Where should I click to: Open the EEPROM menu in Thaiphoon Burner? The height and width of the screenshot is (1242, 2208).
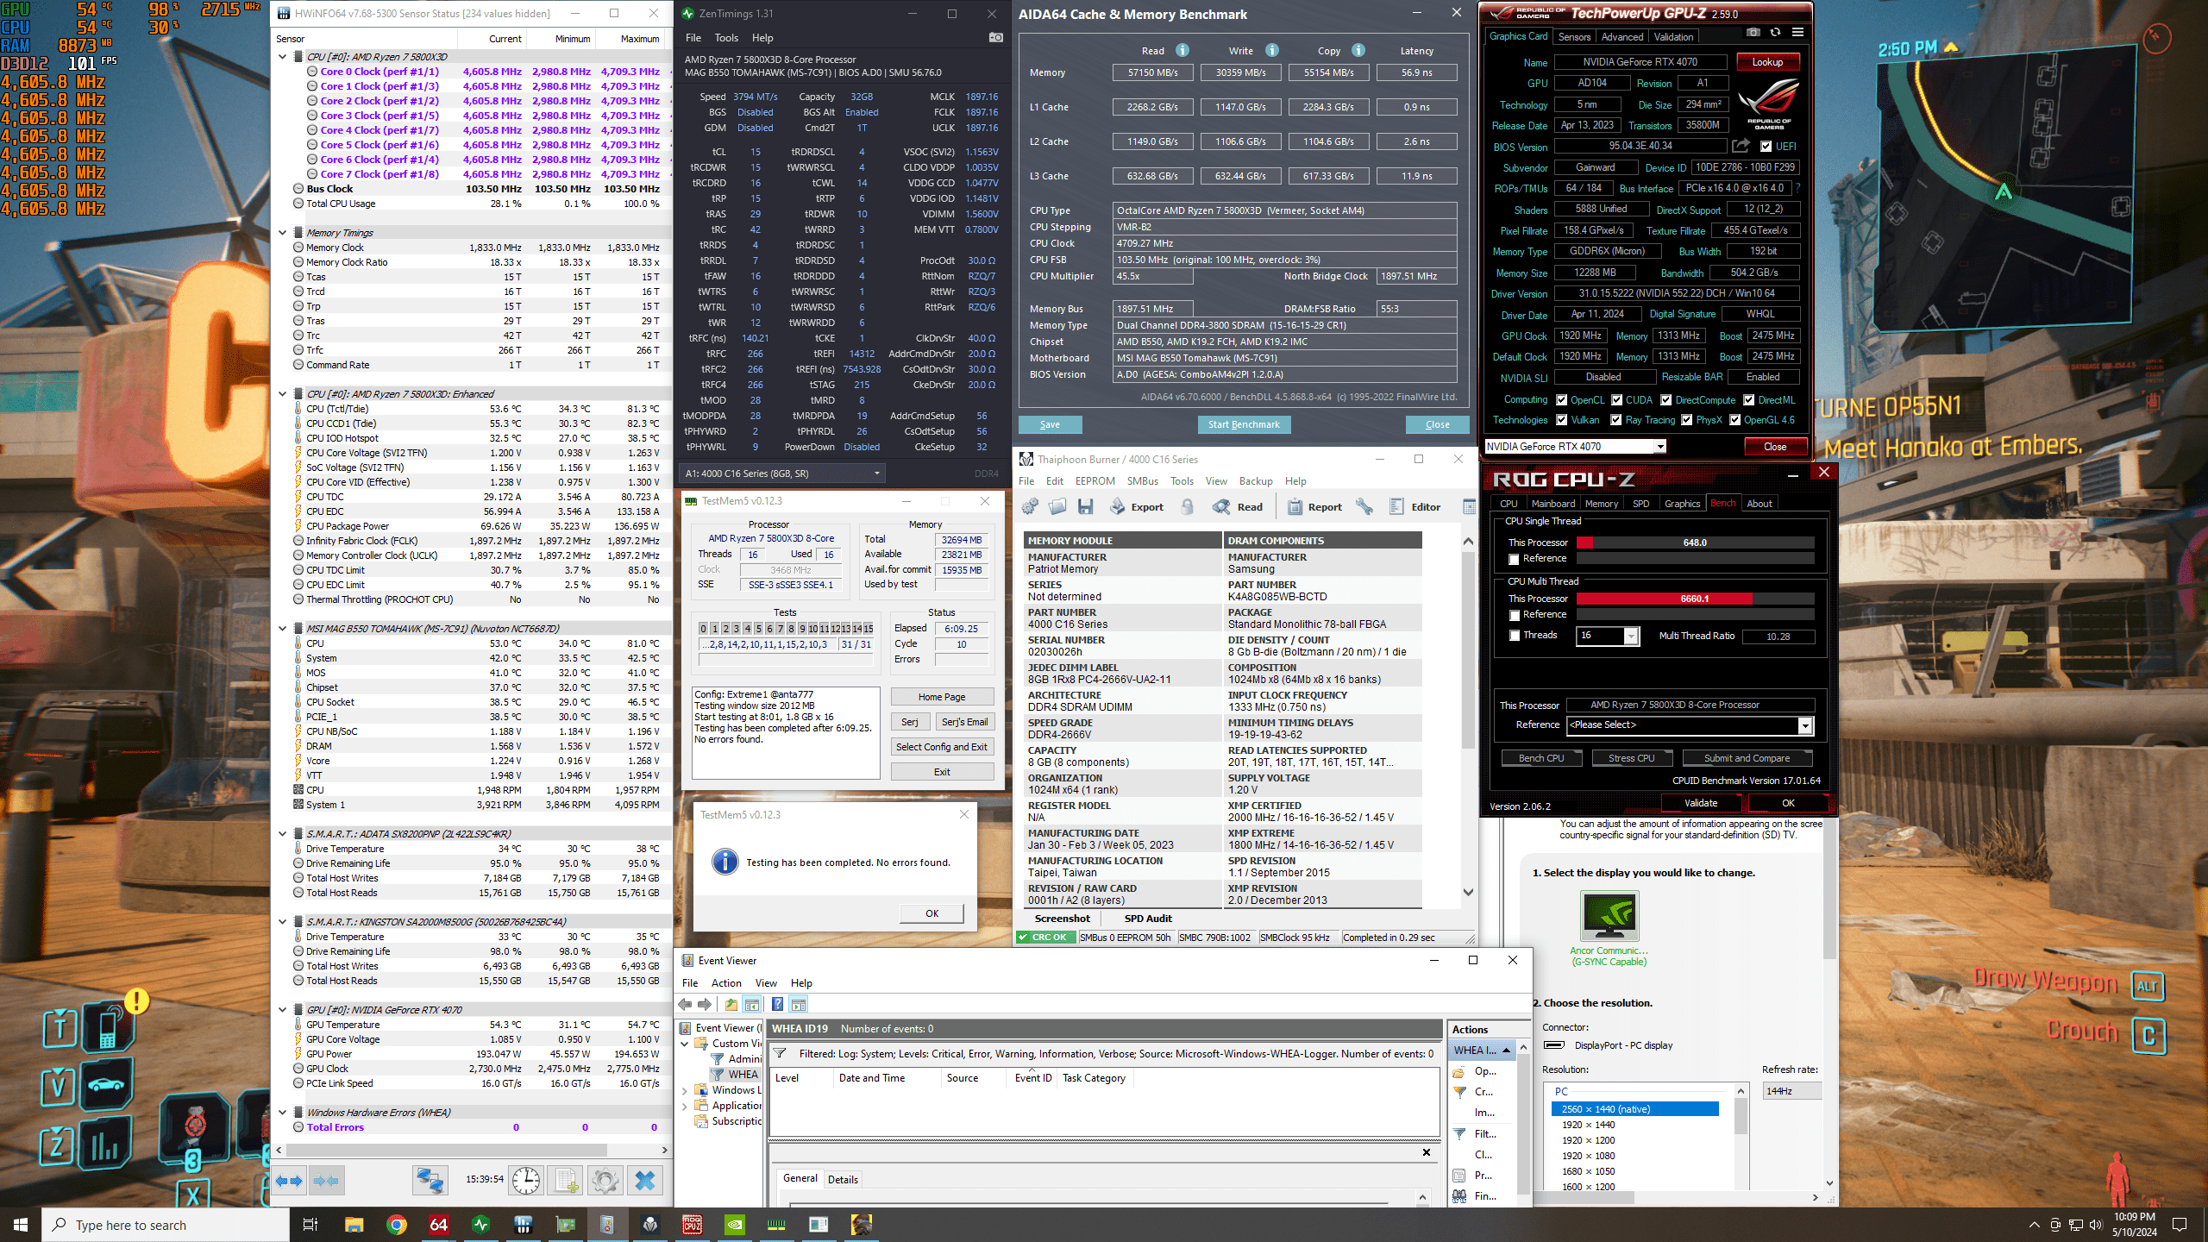point(1095,481)
